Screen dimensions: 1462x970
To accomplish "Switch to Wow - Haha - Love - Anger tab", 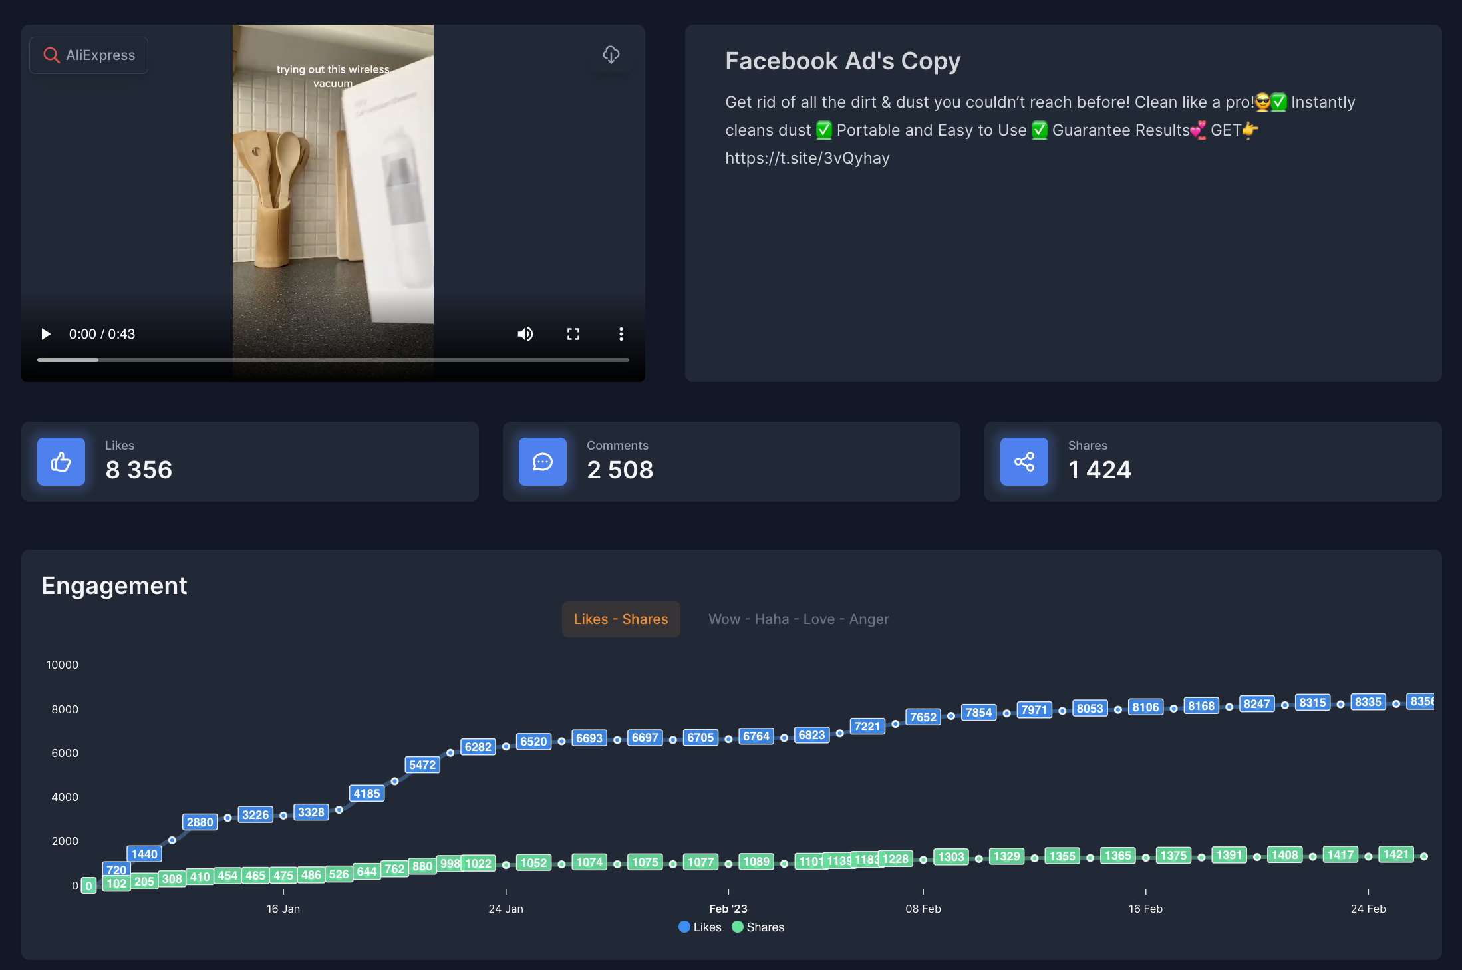I will tap(798, 619).
